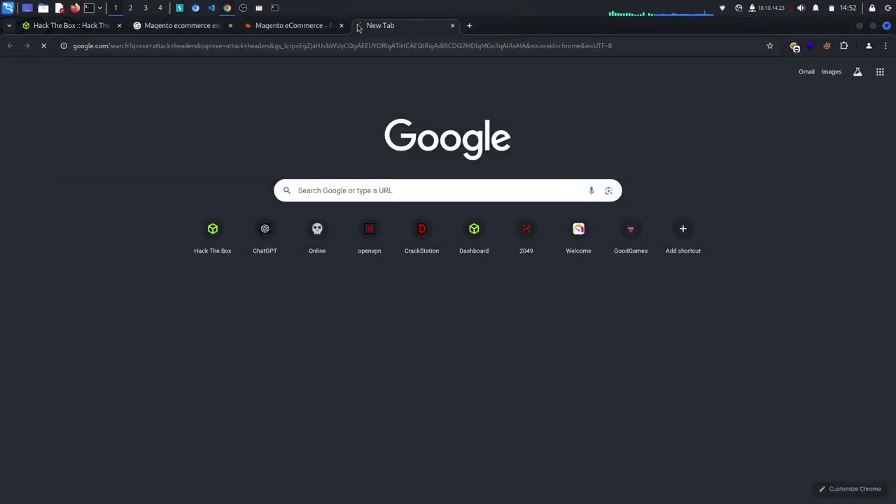
Task: Open Google Images link
Action: click(x=831, y=72)
